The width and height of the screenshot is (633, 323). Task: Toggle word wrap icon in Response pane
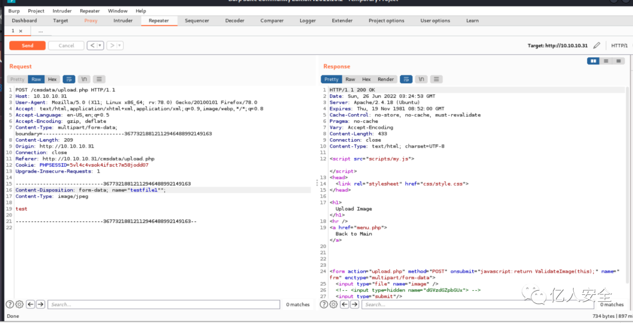[406, 79]
